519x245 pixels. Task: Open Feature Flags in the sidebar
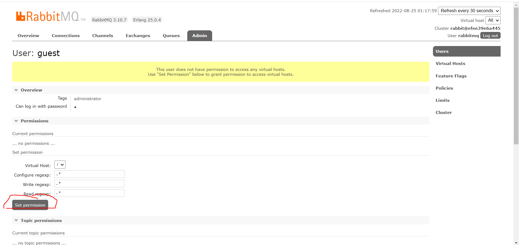point(451,76)
